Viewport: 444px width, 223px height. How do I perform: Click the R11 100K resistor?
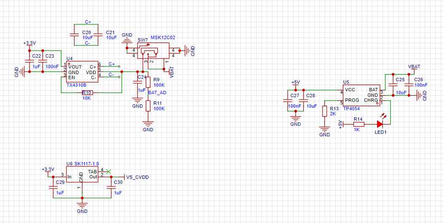click(x=148, y=106)
